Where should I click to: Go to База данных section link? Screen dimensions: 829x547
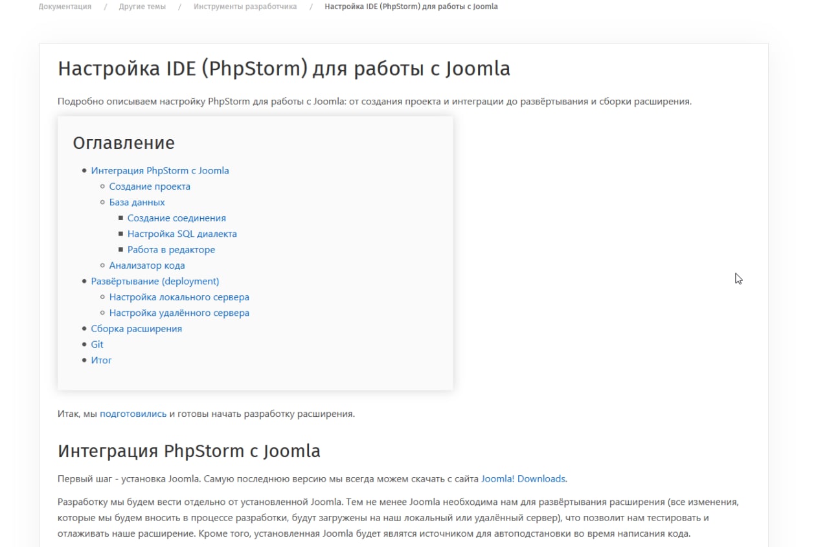click(x=137, y=202)
